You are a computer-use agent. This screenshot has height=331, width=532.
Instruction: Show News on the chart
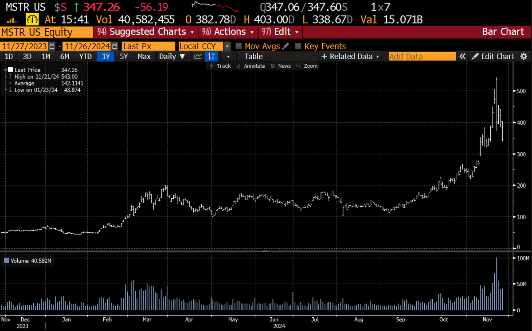coord(281,66)
